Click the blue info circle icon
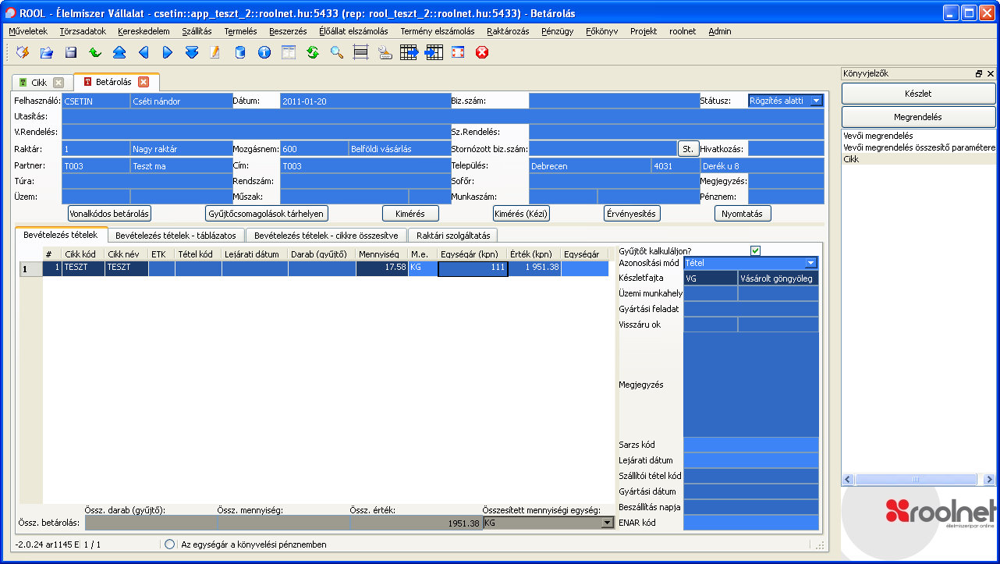The width and height of the screenshot is (1000, 564). pyautogui.click(x=264, y=52)
